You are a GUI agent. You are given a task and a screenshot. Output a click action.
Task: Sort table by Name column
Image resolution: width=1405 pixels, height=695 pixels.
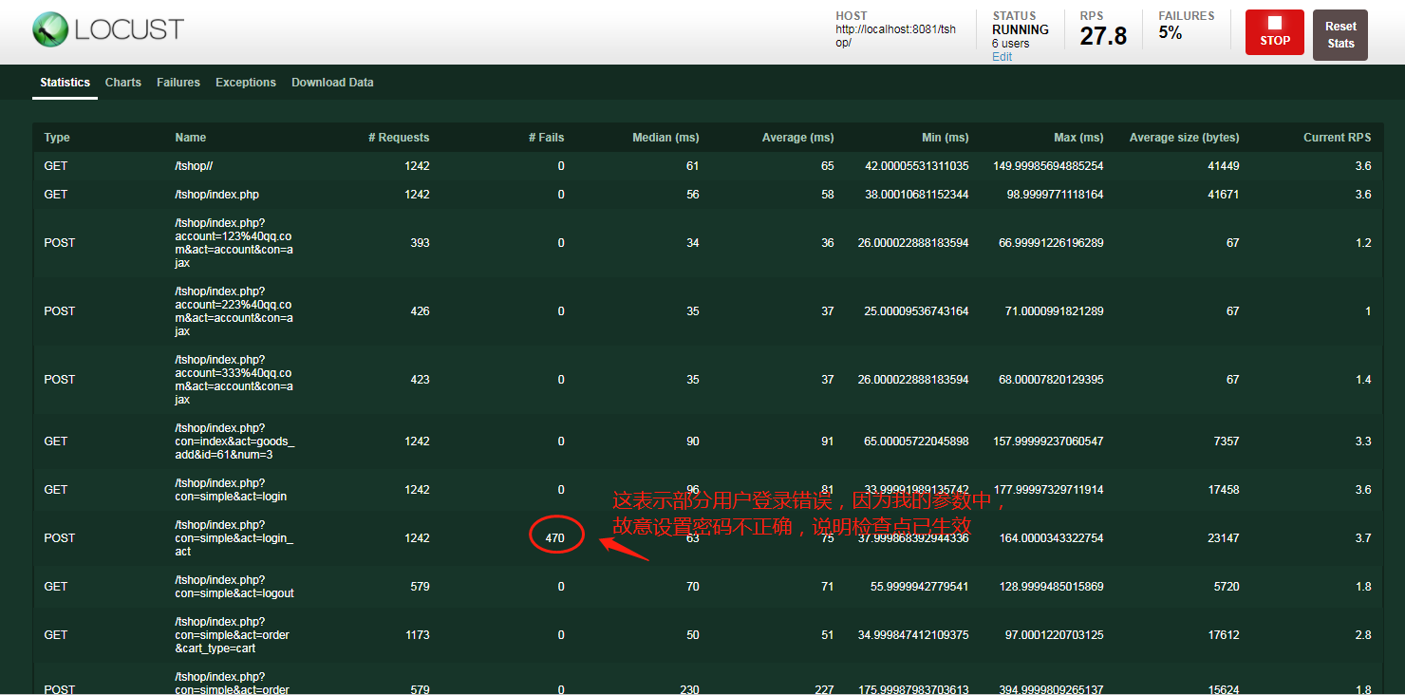point(191,138)
